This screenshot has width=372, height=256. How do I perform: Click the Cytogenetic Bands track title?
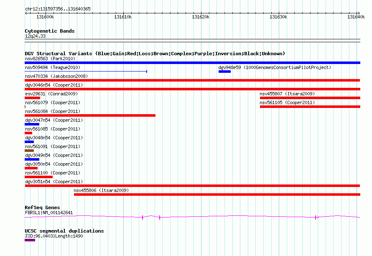[50, 31]
